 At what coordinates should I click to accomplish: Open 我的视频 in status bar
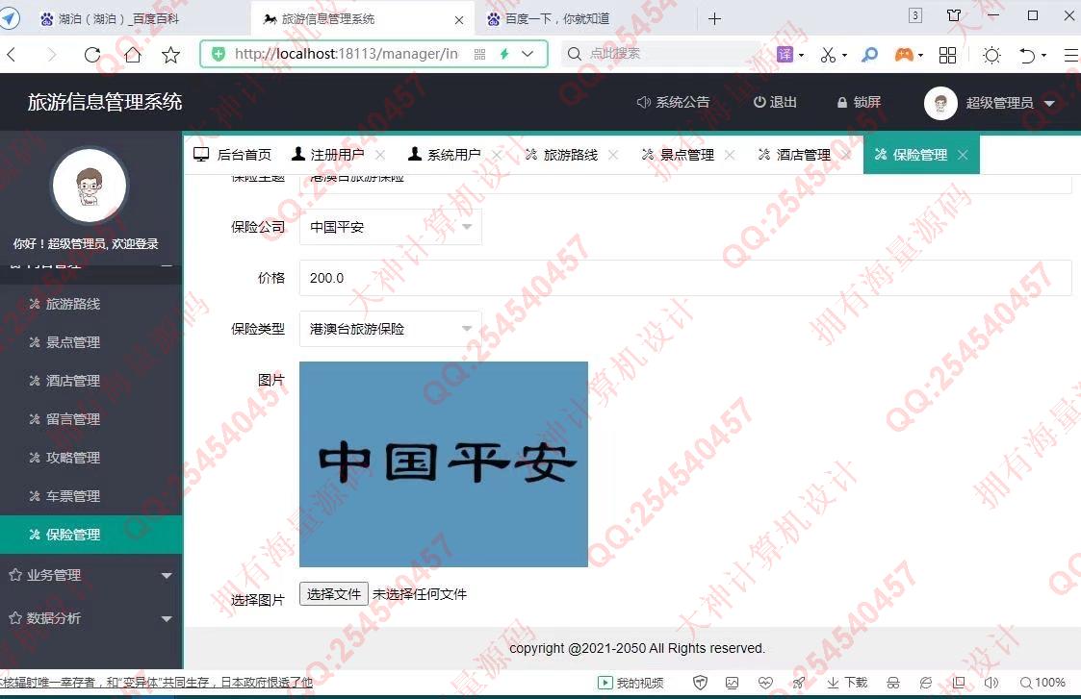click(x=631, y=683)
